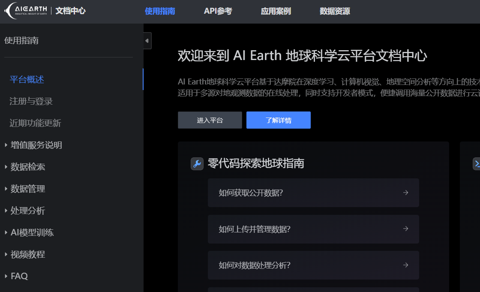
Task: Click the 了解详情 button
Action: [278, 120]
